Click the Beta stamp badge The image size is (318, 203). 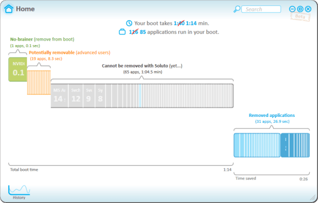coord(300,16)
